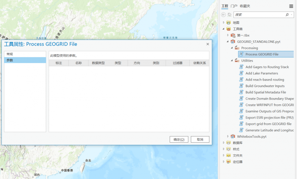The image size is (297, 179).
Task: Select Build Spatial Metadata File tool
Action: pos(265,92)
